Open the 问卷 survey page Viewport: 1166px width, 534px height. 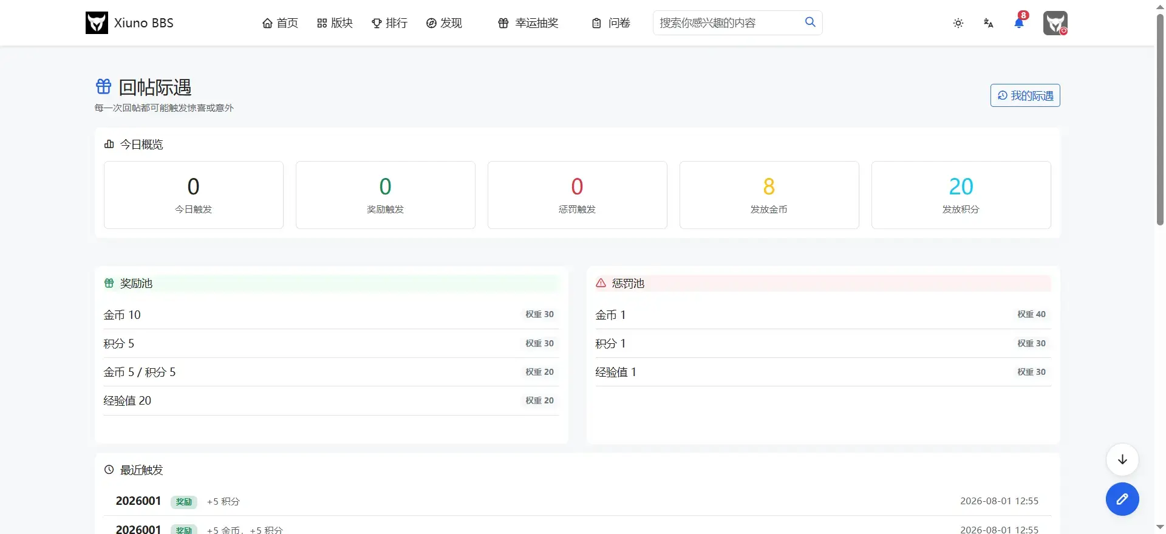click(x=611, y=23)
